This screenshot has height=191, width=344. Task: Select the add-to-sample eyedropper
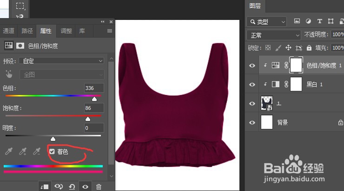pos(23,151)
